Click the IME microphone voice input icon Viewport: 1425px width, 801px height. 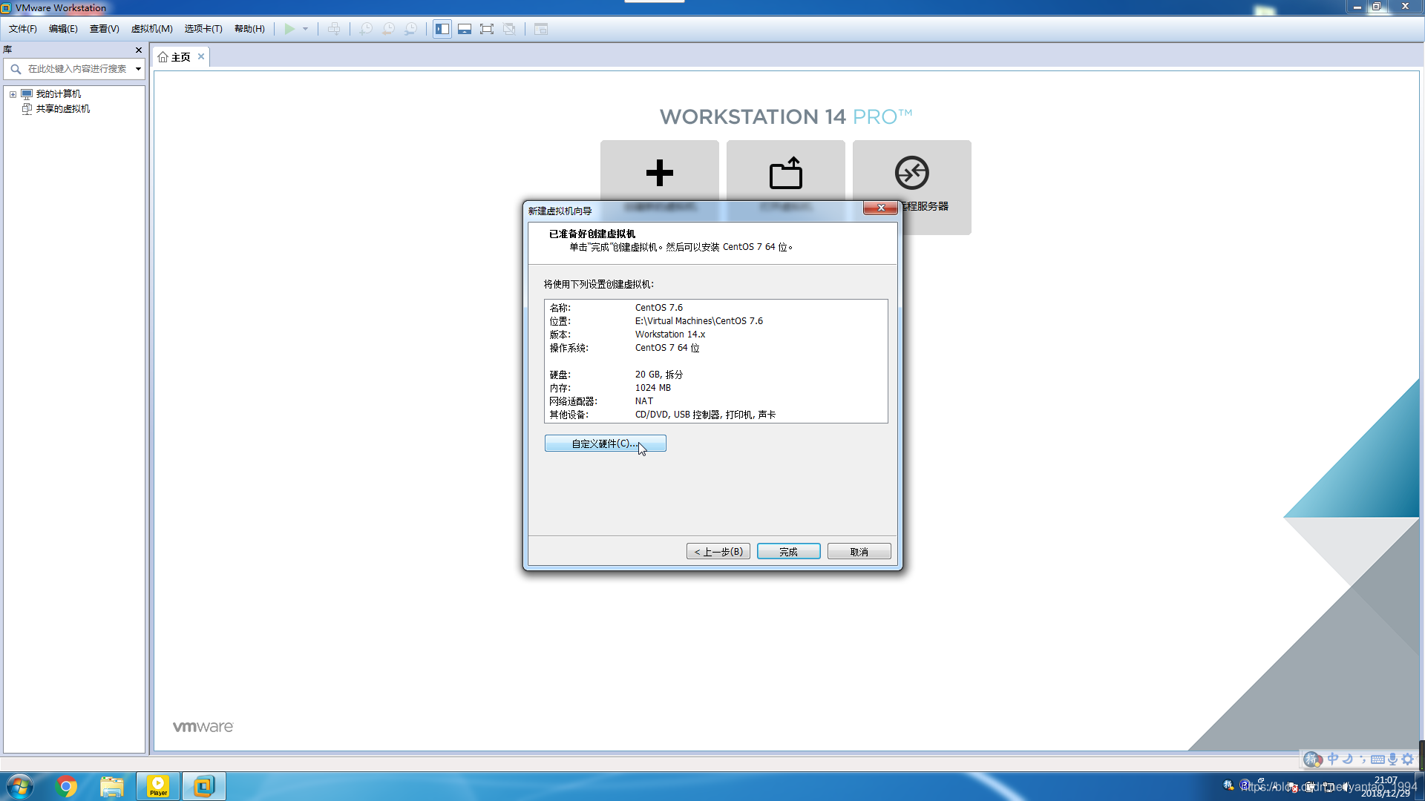[1392, 759]
